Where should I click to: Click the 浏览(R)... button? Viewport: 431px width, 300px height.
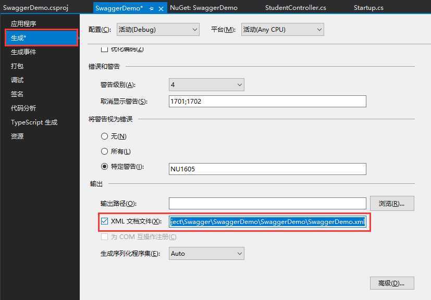(x=392, y=203)
